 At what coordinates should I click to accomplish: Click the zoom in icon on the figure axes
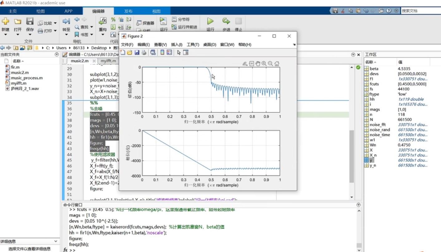tap(264, 64)
